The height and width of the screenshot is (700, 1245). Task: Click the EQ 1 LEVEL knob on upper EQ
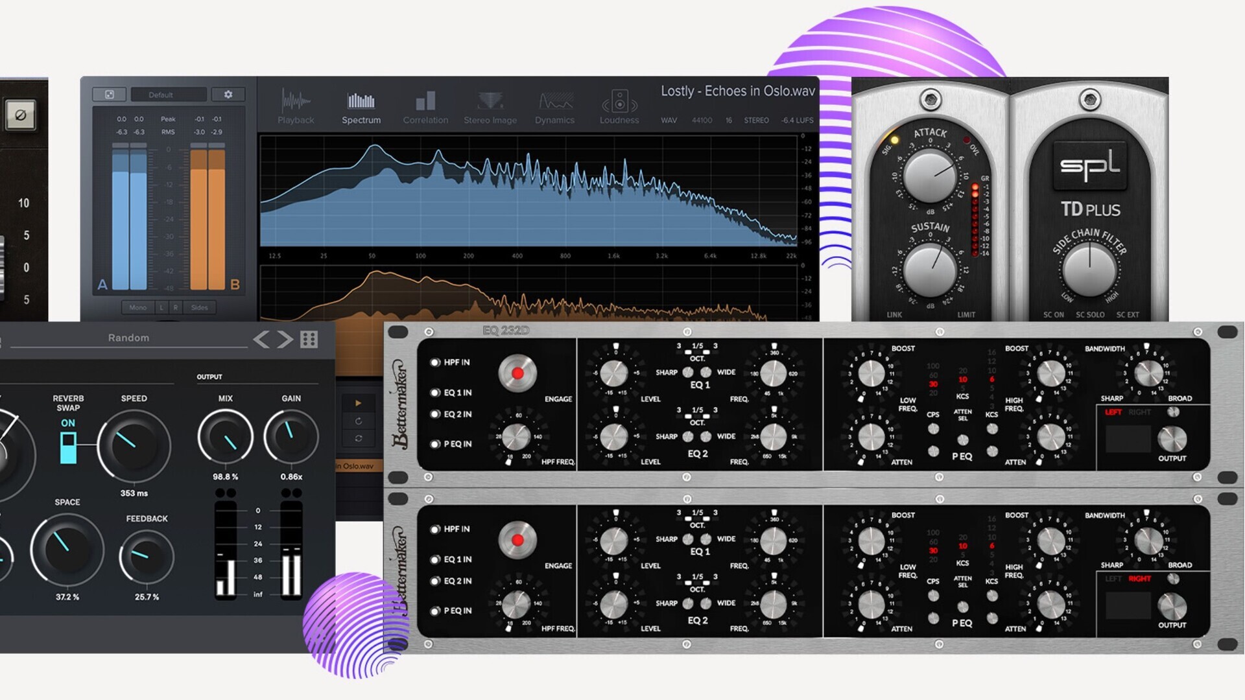[614, 373]
